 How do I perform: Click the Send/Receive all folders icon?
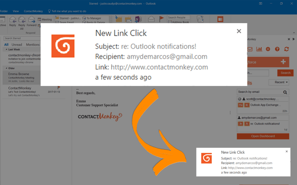tap(200, 19)
